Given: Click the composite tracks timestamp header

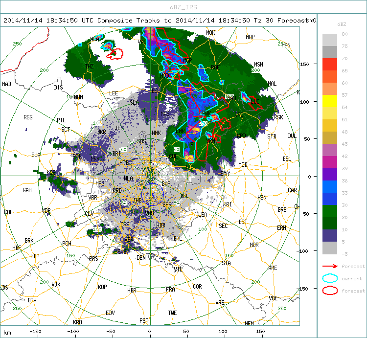Looking at the screenshot, I should click(x=156, y=21).
